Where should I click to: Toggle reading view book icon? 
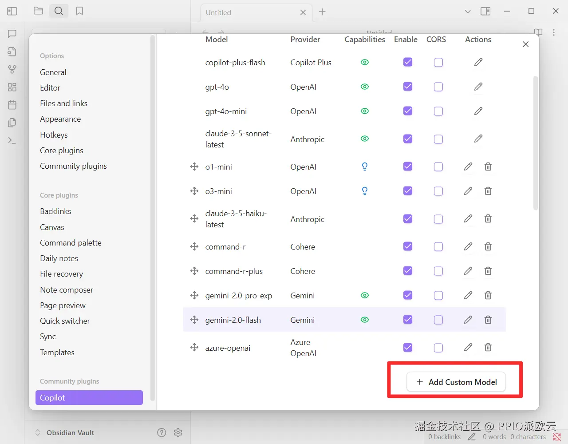tap(538, 32)
